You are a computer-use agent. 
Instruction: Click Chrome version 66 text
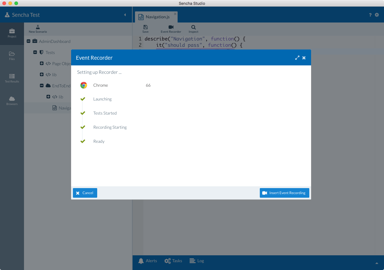pyautogui.click(x=148, y=85)
